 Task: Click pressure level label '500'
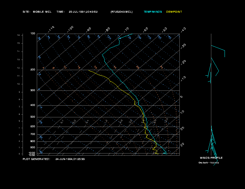[x=33, y=117]
